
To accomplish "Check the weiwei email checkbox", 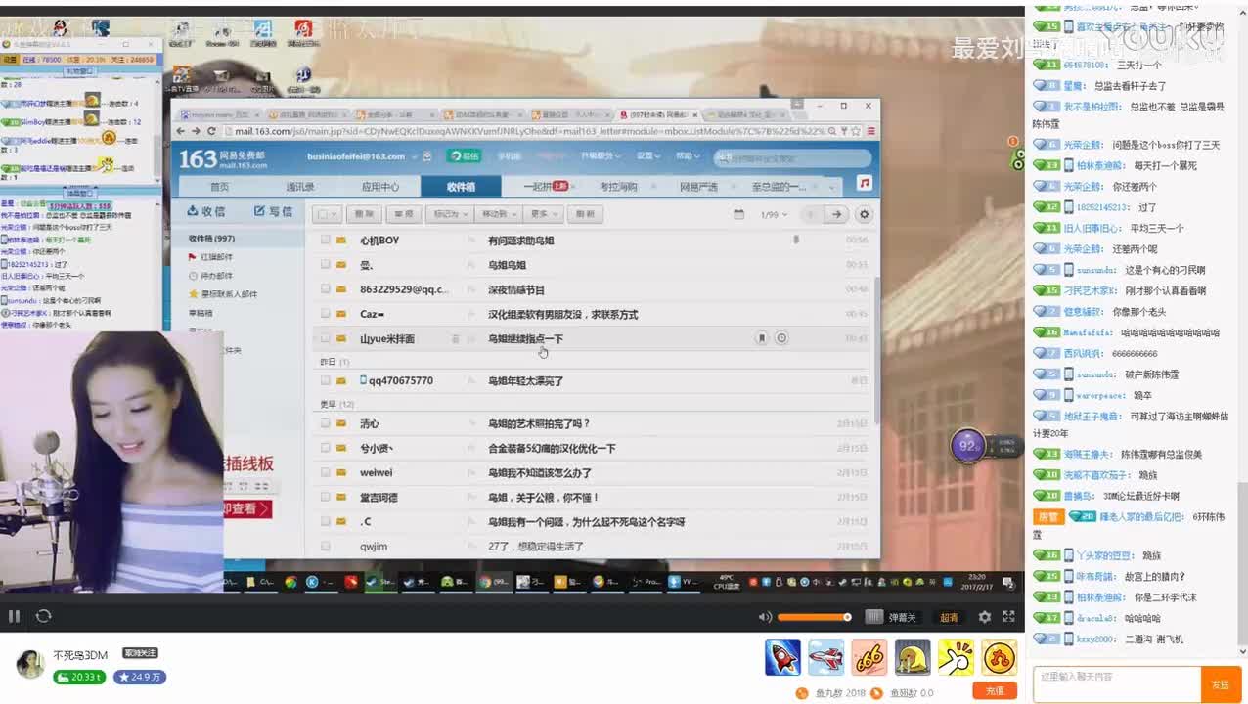I will [325, 472].
